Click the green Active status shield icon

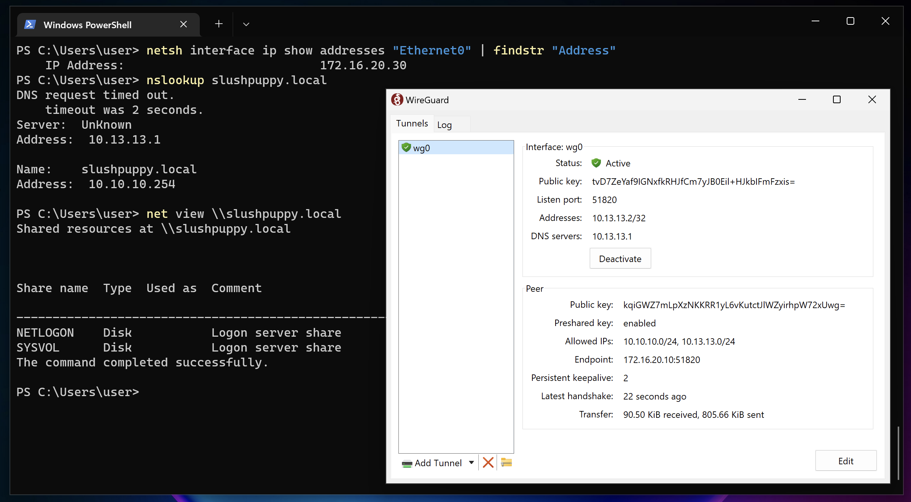pyautogui.click(x=596, y=163)
